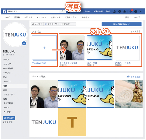The image size is (146, 140).
Task: Open ページ情報 in the left sidebar
Action: coord(8,68)
